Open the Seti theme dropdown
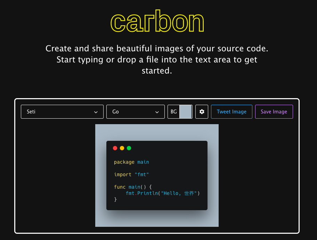Screen dimensions: 317x240 62,112
